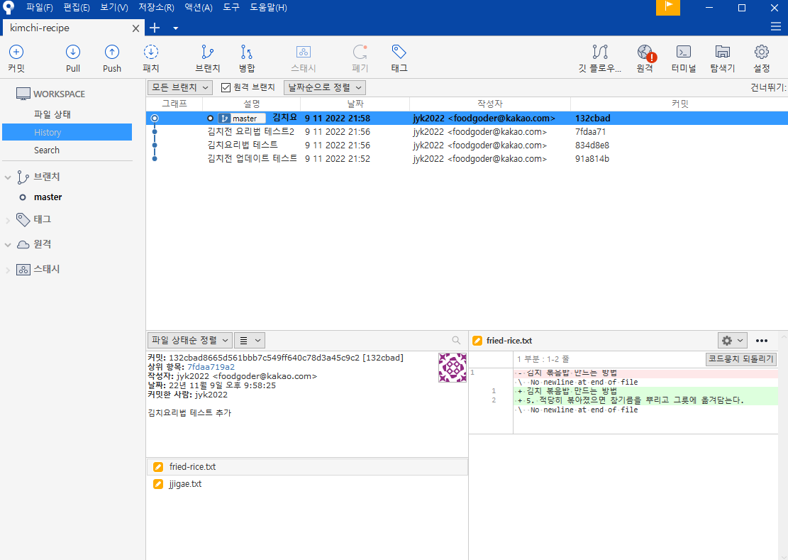Click the parent commit link 7fdaa719a2
788x560 pixels.
click(211, 367)
